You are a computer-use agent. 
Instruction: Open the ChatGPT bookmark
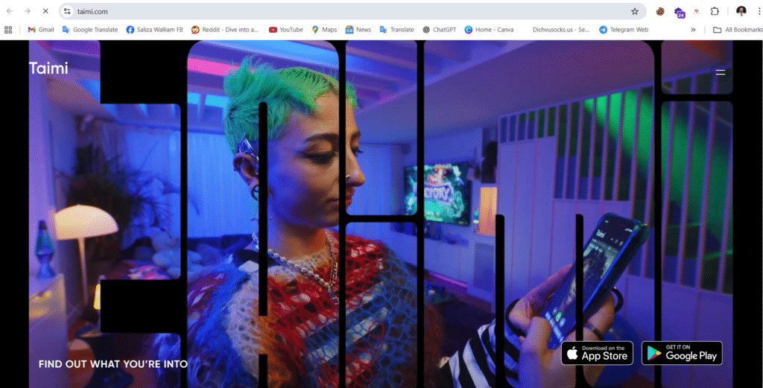439,30
